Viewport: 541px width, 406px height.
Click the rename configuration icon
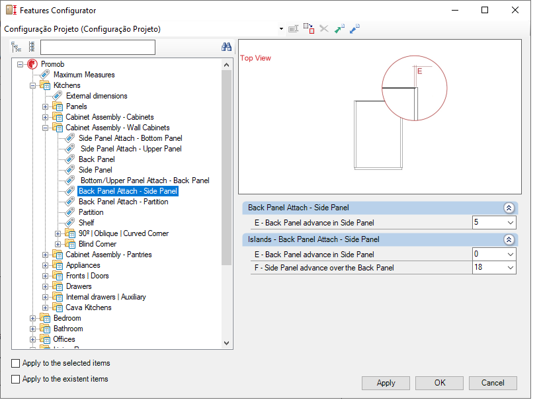(293, 28)
